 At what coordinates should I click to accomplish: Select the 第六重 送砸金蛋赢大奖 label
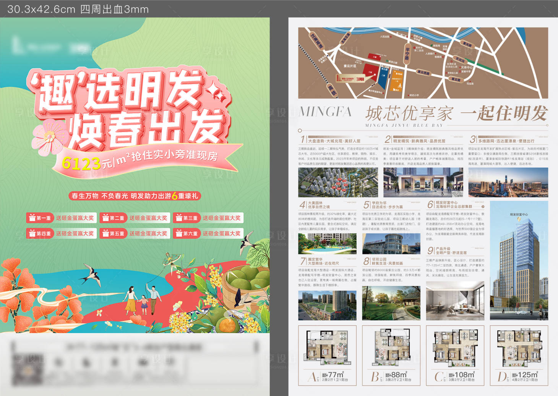[x=208, y=233]
